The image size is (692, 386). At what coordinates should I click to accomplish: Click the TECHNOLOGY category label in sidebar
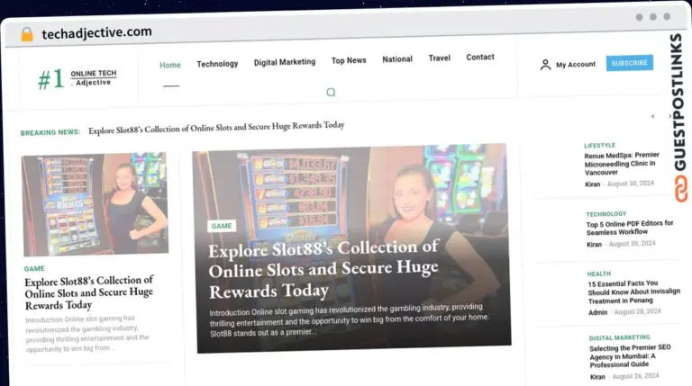click(605, 214)
